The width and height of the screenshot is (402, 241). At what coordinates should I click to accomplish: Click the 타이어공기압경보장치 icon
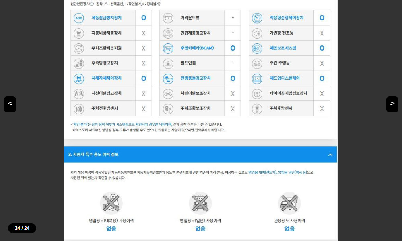(257, 94)
